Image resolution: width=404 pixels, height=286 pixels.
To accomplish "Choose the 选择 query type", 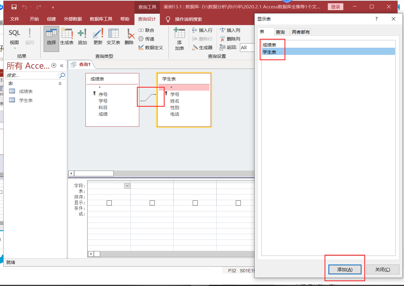I will [51, 39].
